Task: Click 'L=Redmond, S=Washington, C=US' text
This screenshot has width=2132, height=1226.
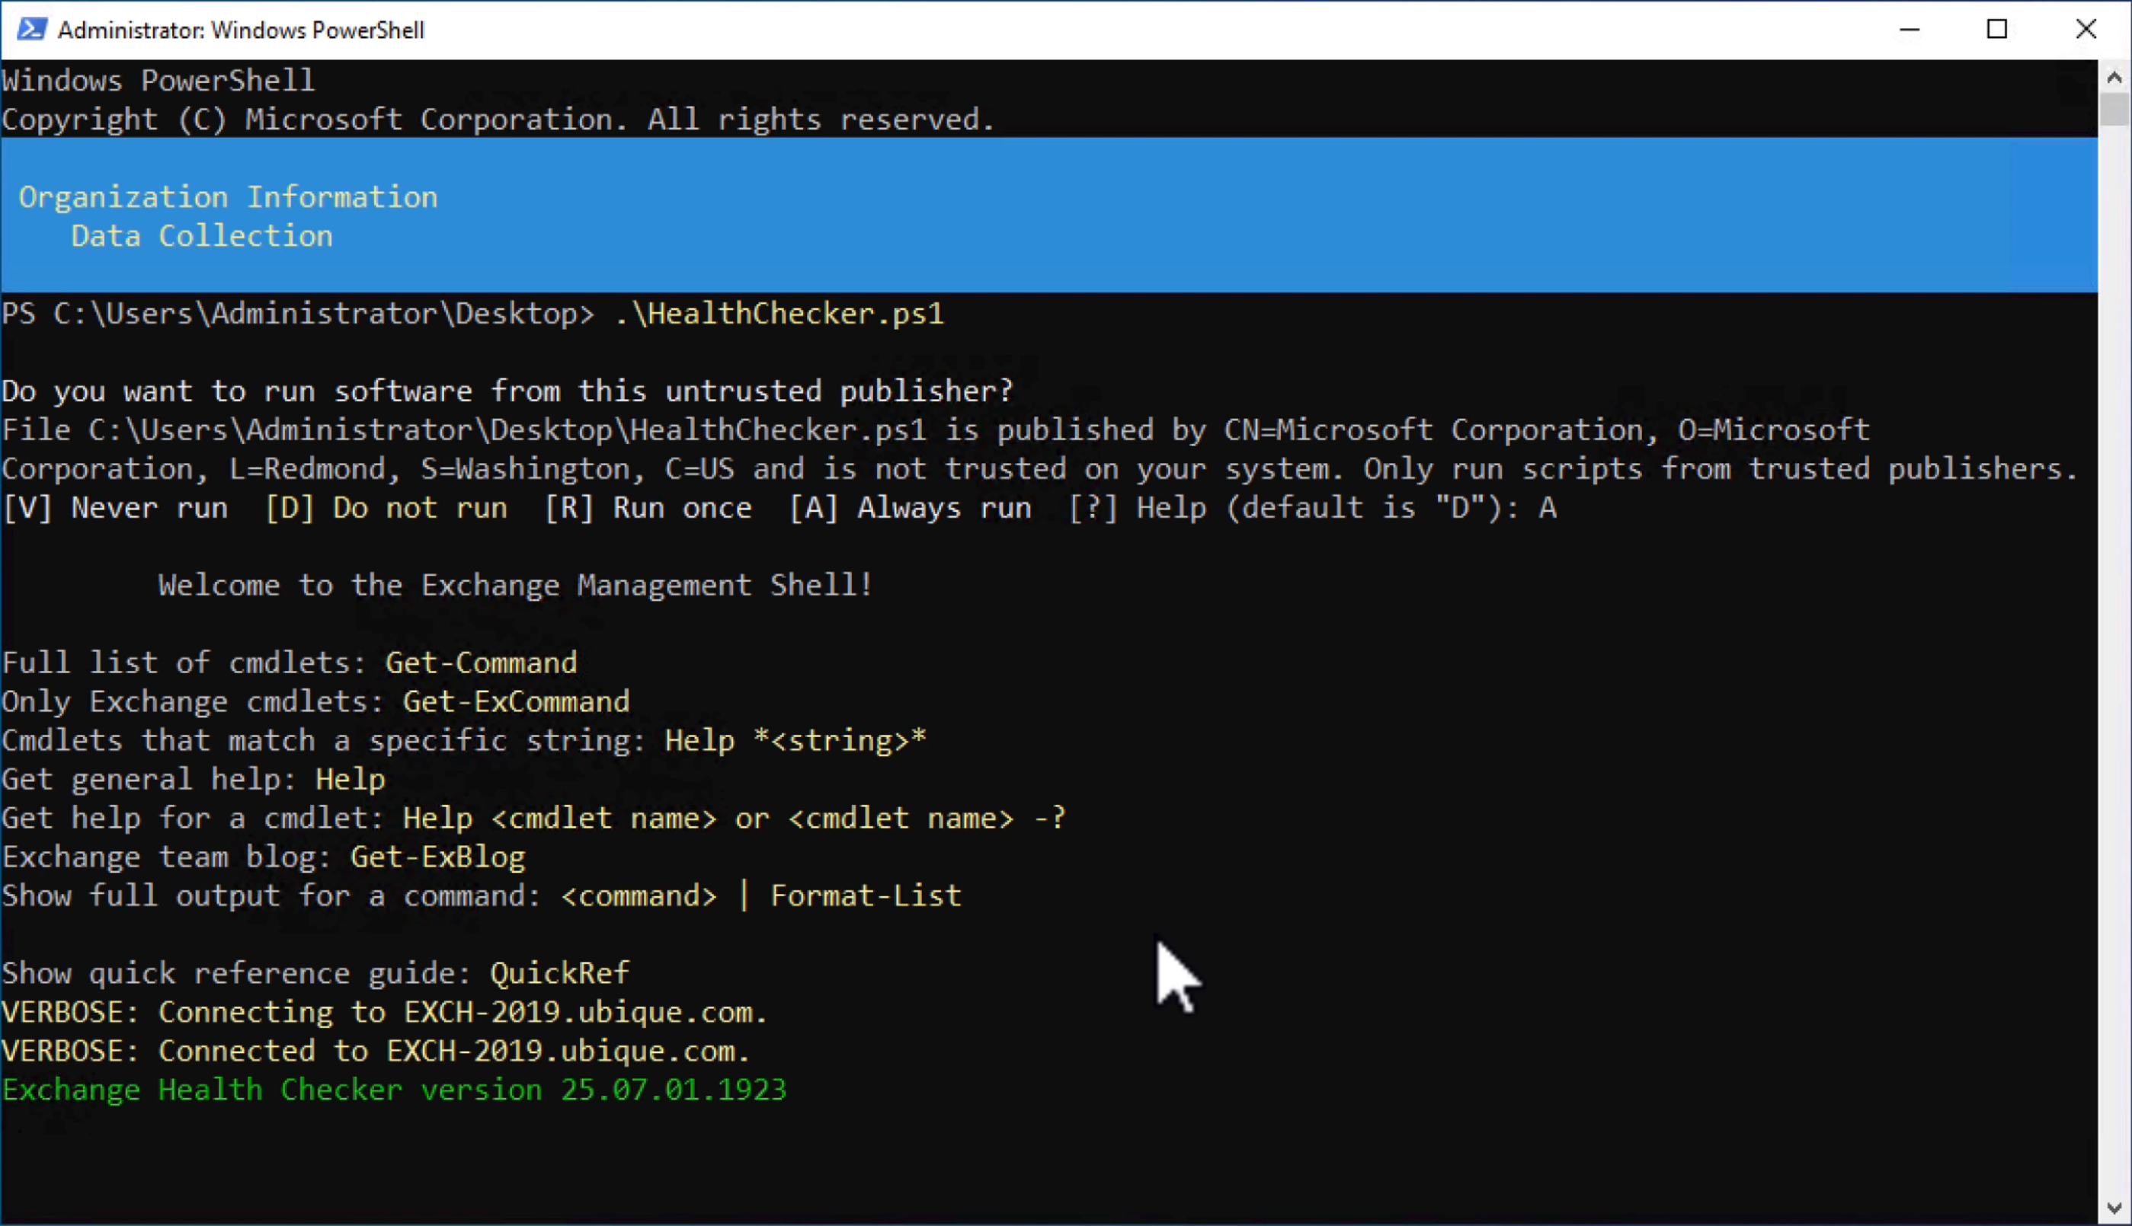Action: pyautogui.click(x=482, y=469)
